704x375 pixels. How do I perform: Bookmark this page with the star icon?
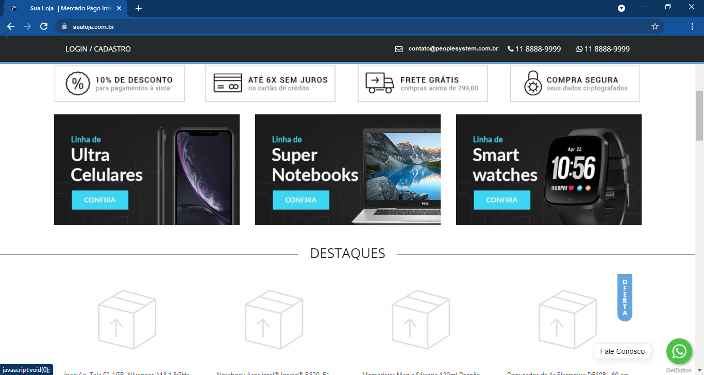[655, 26]
